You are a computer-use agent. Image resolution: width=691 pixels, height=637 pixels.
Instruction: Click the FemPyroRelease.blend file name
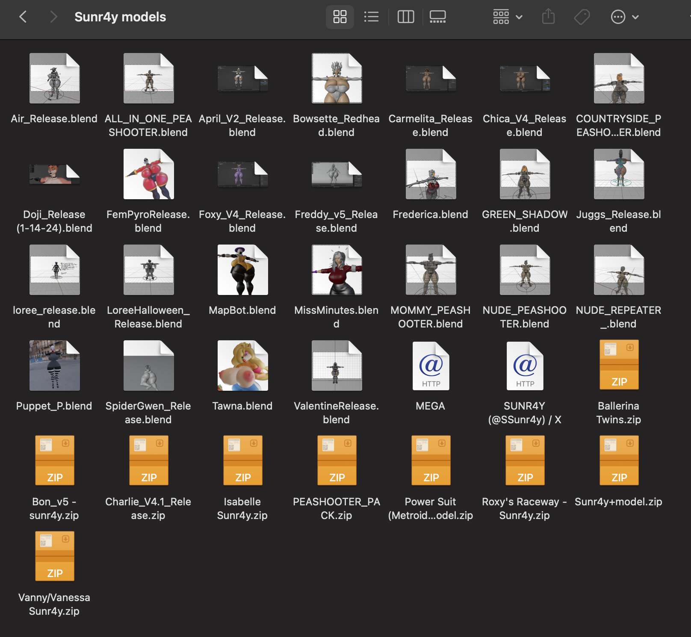148,221
